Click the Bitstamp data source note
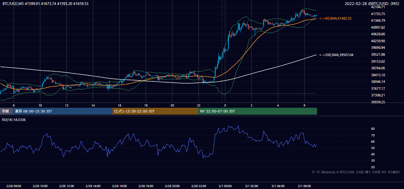This screenshot has height=189, width=404. click(356, 172)
